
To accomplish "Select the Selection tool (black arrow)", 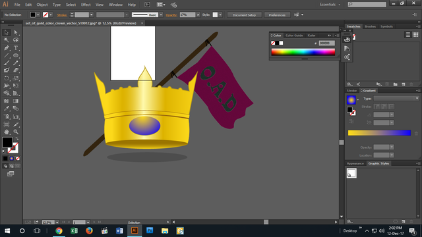I will [6, 32].
